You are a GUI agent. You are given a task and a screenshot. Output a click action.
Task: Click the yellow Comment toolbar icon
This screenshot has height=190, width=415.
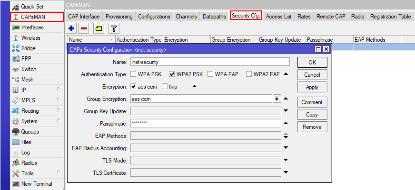(99, 28)
